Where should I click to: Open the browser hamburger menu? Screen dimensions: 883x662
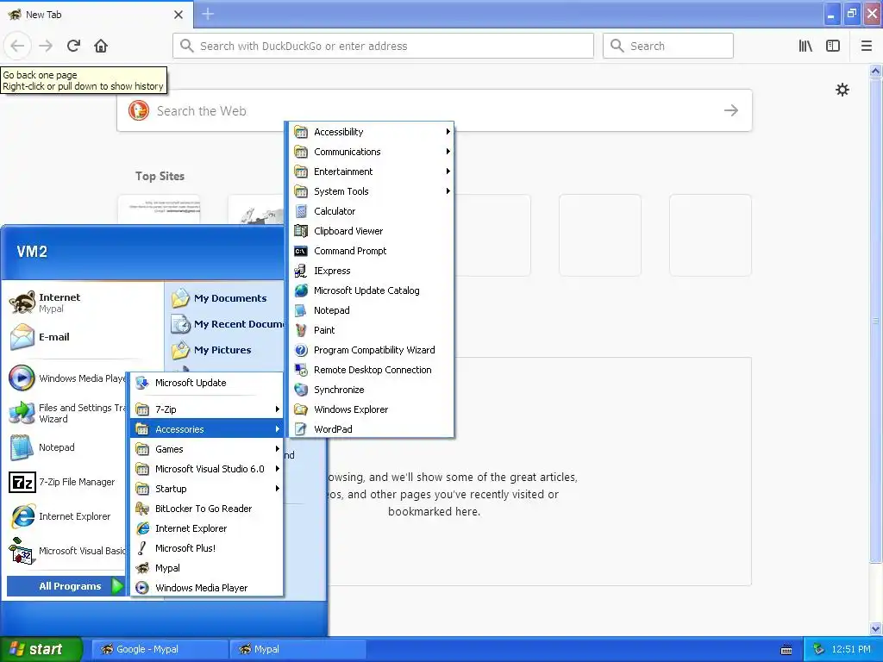point(867,46)
